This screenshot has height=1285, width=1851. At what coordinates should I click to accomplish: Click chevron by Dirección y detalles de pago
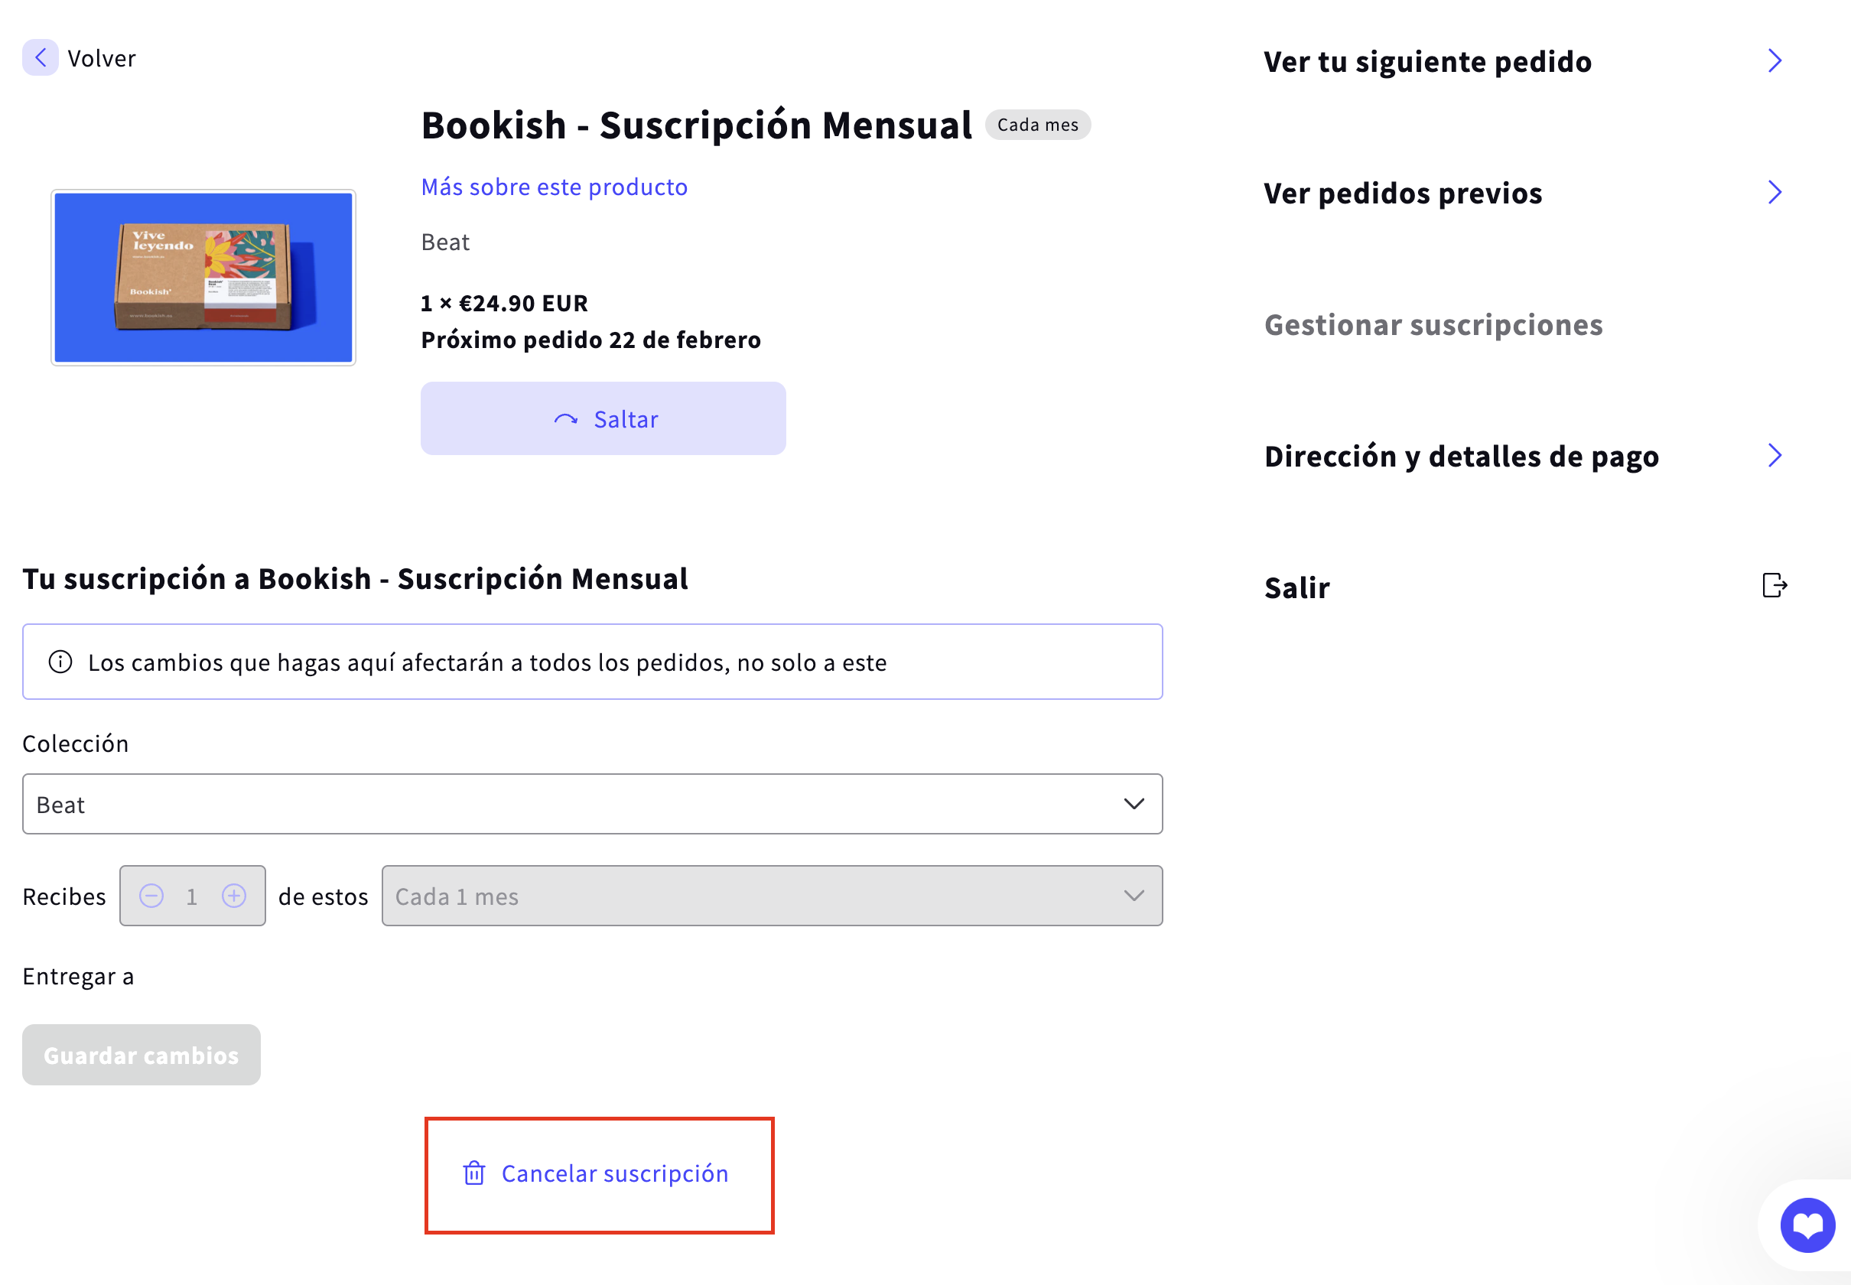1774,456
